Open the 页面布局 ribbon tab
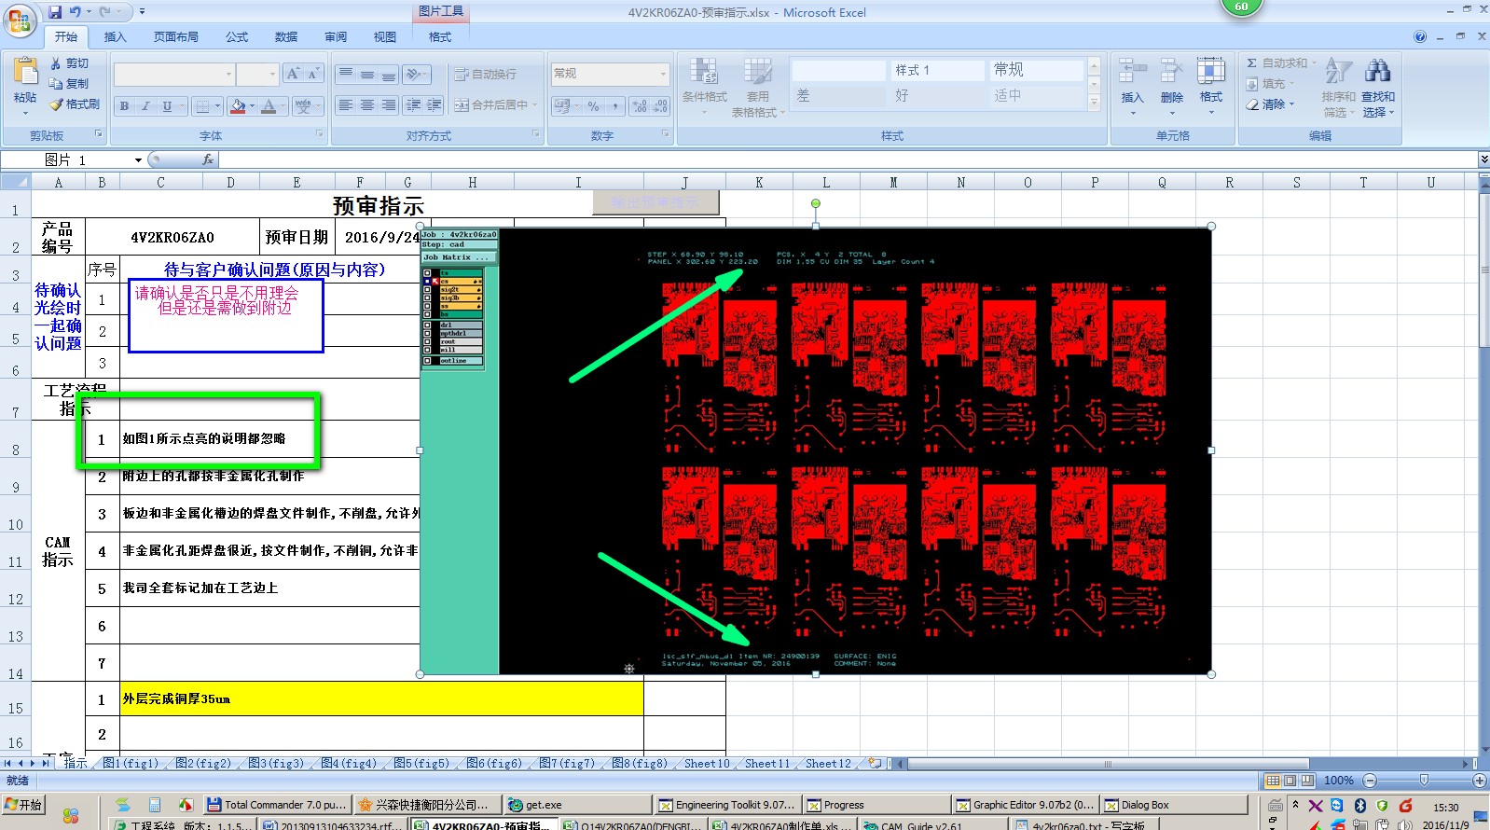This screenshot has width=1490, height=830. coord(175,36)
